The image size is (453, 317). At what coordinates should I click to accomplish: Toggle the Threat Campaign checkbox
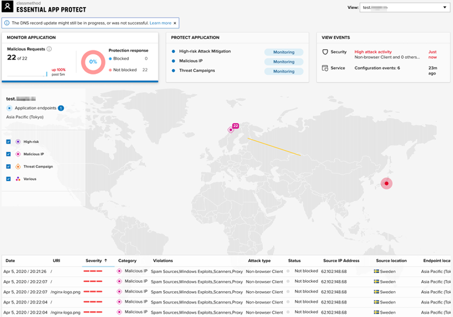(x=8, y=166)
